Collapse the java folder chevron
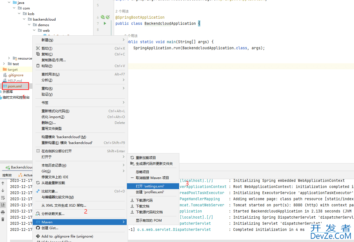The height and width of the screenshot is (242, 354). (9, 3)
